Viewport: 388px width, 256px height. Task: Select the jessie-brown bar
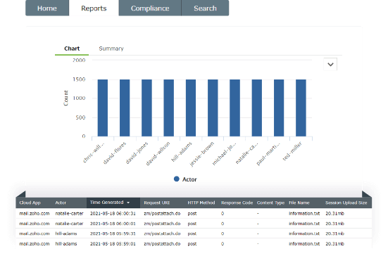[x=213, y=108]
